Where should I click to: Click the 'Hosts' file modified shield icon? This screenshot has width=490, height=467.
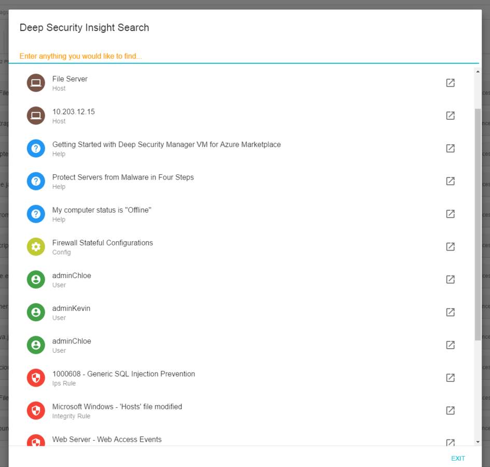[36, 410]
